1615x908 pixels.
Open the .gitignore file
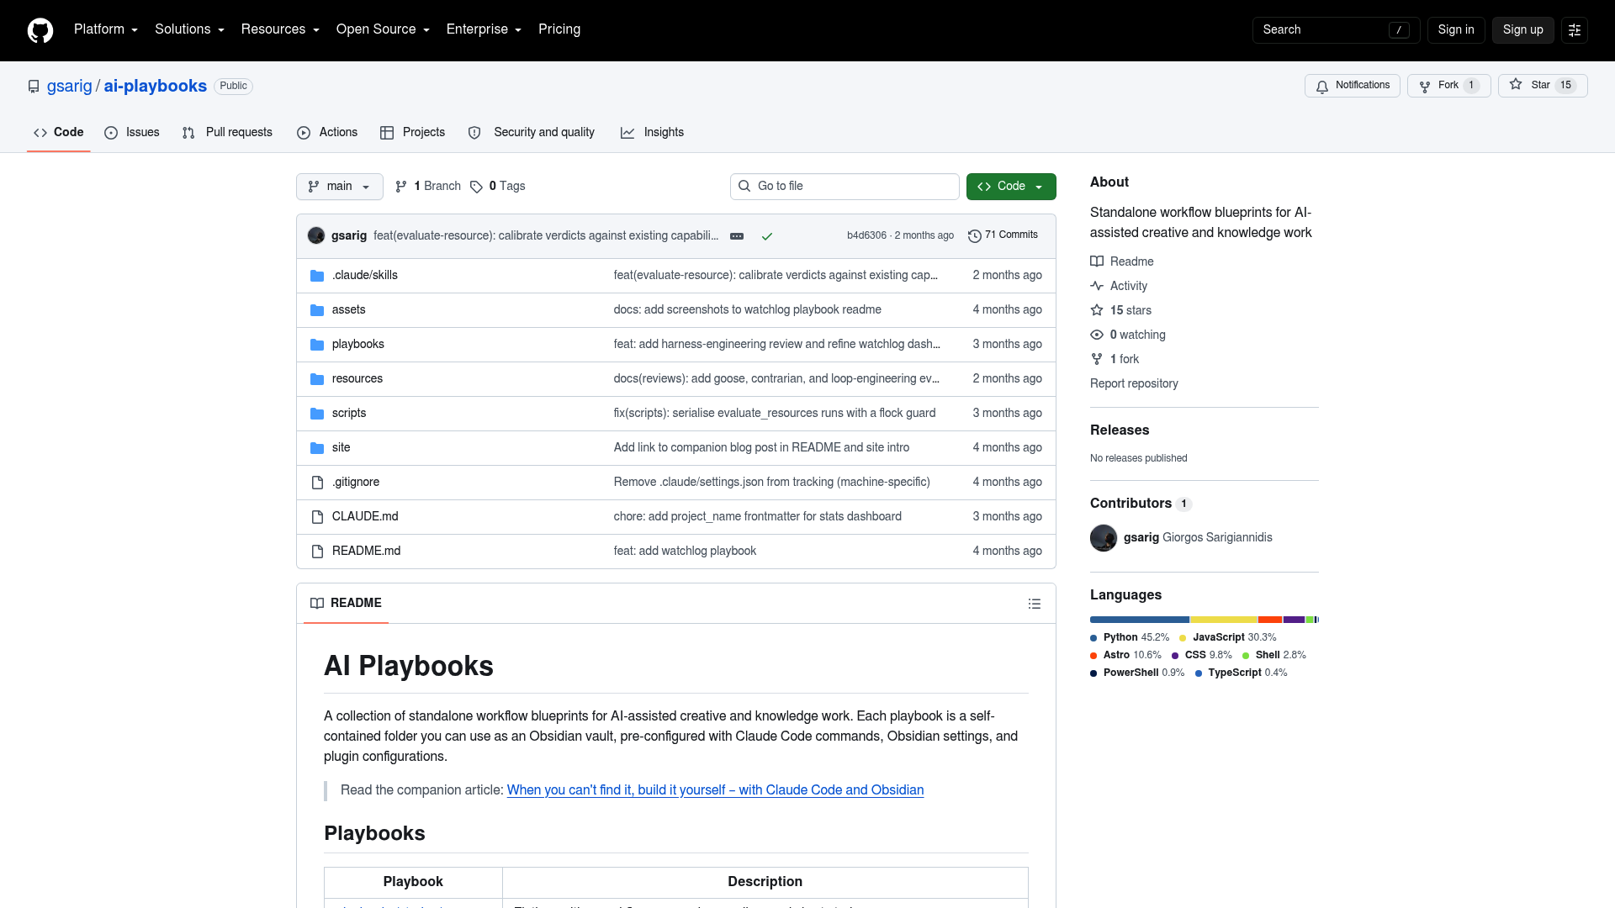point(355,483)
